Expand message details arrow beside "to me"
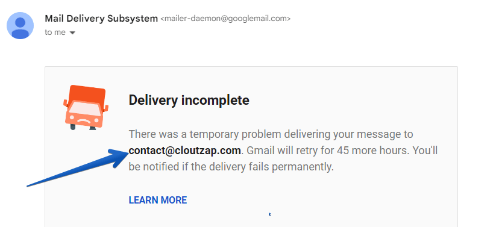Screen dimensions: 493x227 pos(72,33)
